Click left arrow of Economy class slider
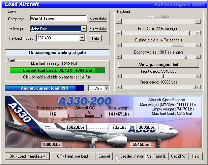The image size is (208, 165). 119,57
